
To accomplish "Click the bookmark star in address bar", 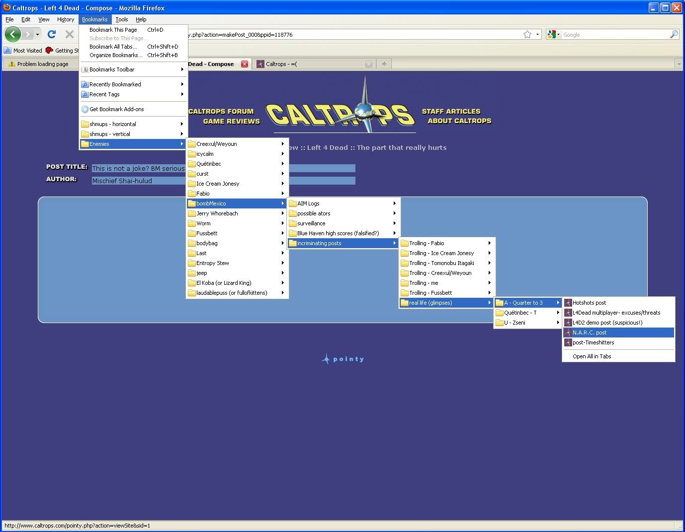I will (527, 35).
